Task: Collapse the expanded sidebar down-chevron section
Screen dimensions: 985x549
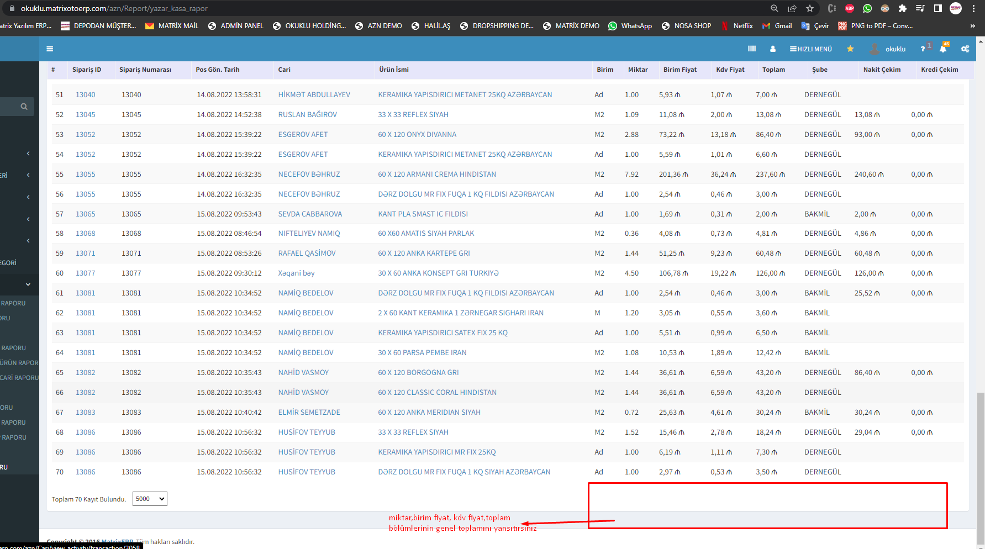Action: (x=28, y=284)
